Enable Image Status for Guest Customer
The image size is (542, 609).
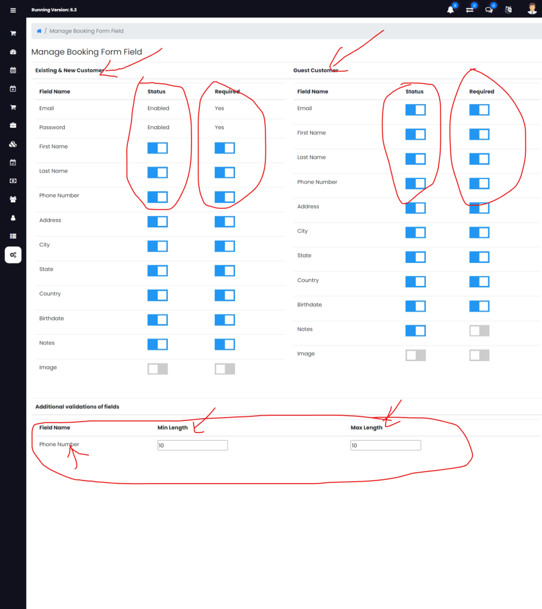coord(415,355)
